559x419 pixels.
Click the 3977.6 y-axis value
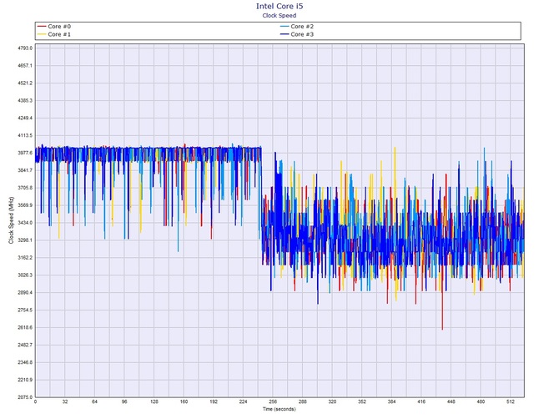(25, 153)
